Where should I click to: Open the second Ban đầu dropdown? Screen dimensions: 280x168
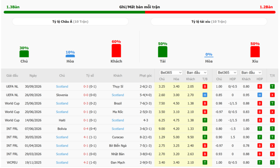click(x=251, y=73)
